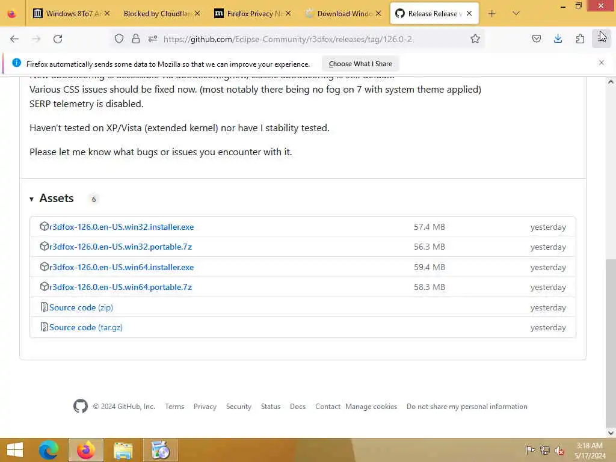The image size is (616, 462).
Task: Open the installer disc icon on taskbar
Action: 160,450
